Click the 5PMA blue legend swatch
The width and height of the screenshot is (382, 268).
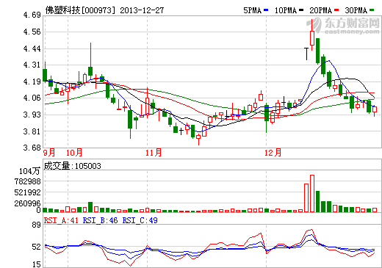tap(266, 10)
